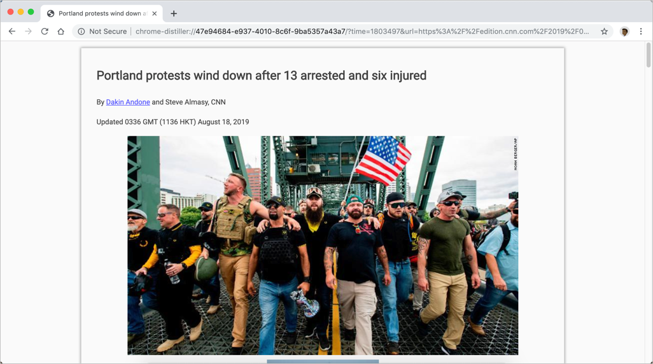Screen dimensions: 653x364
Task: Click the horizontal bar below the photo
Action: (323, 361)
